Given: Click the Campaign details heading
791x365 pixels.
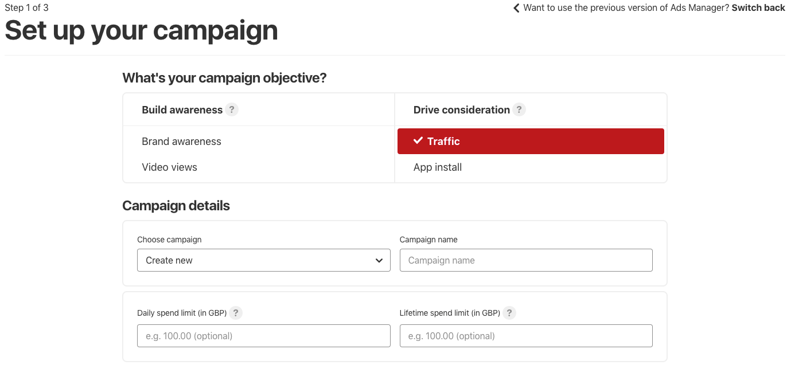Looking at the screenshot, I should coord(176,206).
